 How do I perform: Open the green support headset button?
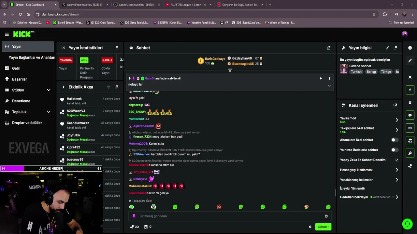click(407, 224)
